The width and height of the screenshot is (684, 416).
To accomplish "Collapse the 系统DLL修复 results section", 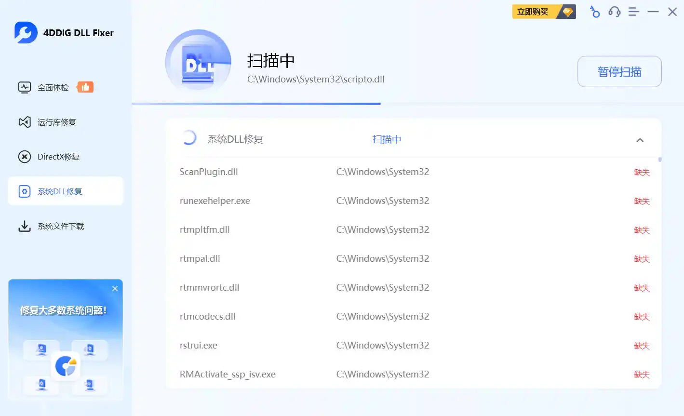I will tap(640, 140).
